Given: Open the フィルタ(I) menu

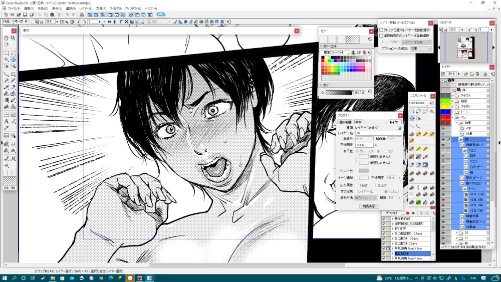Looking at the screenshot, I should coord(116,9).
